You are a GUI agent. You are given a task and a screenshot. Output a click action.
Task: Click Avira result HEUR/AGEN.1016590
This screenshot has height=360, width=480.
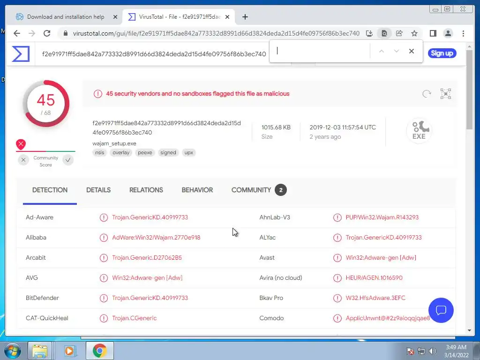click(374, 278)
